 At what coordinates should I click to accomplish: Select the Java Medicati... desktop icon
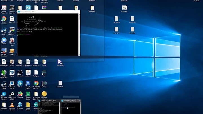tap(28, 73)
